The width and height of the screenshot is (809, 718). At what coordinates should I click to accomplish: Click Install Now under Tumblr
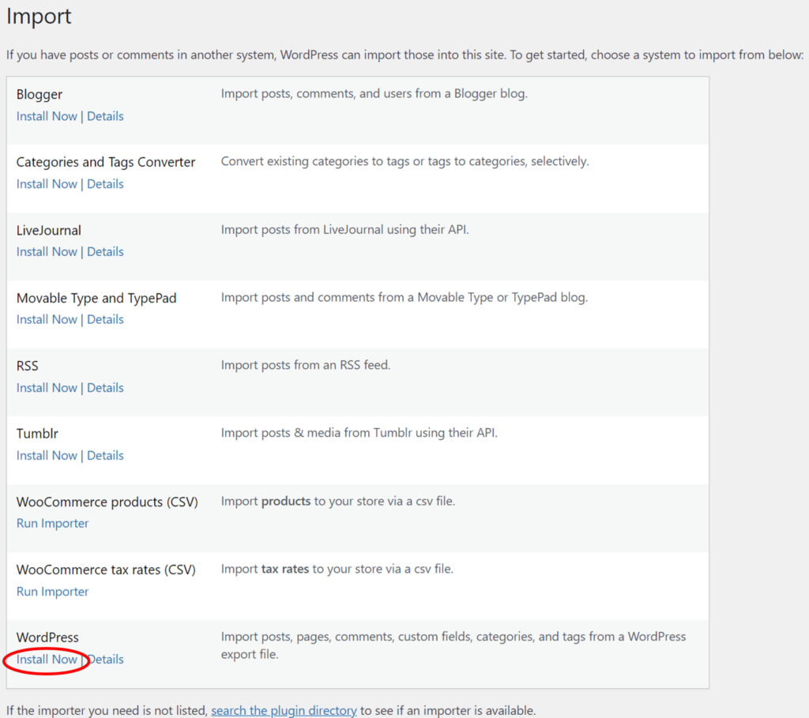(x=47, y=456)
